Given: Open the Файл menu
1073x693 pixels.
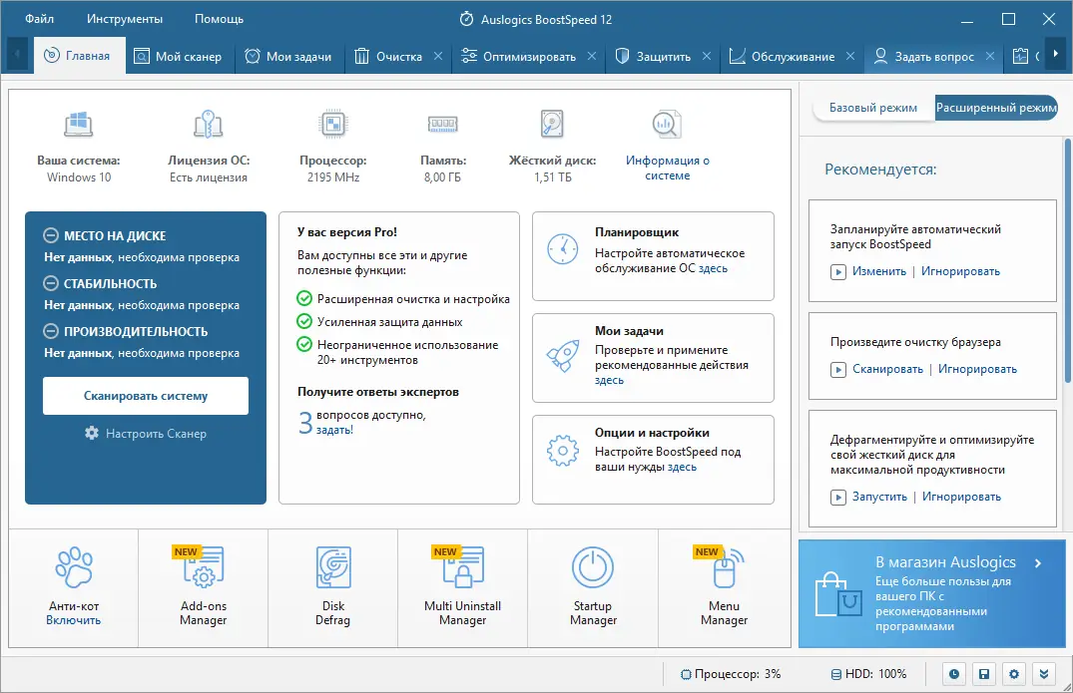Looking at the screenshot, I should point(39,17).
